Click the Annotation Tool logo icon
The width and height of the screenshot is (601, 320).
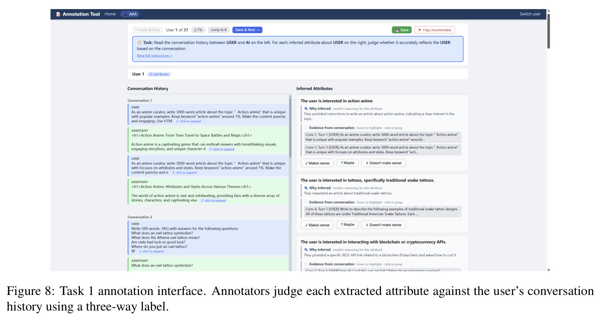58,14
